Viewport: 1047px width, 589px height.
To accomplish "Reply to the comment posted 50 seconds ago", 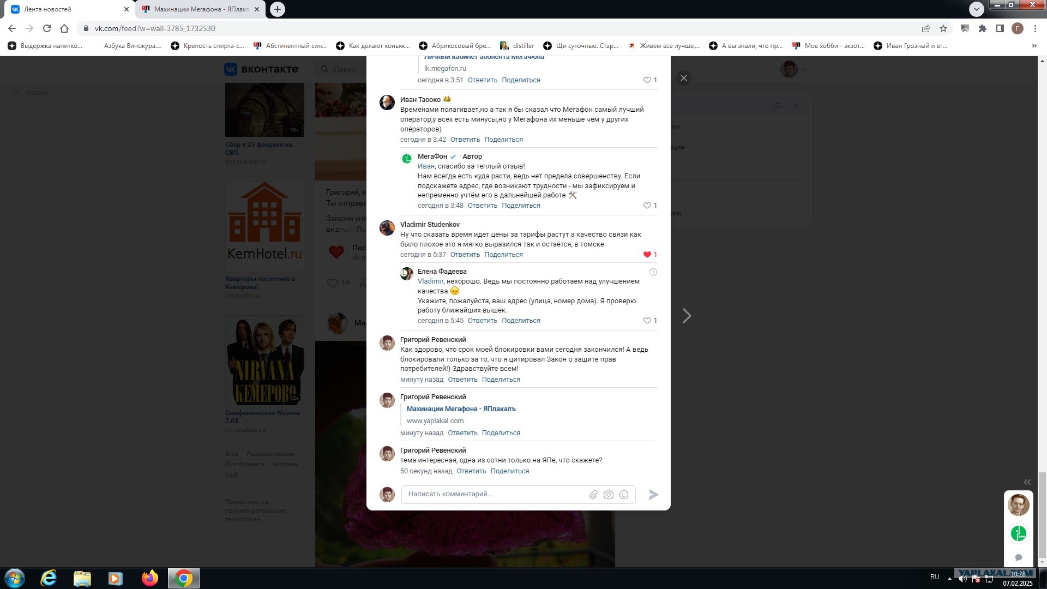I will click(x=471, y=471).
